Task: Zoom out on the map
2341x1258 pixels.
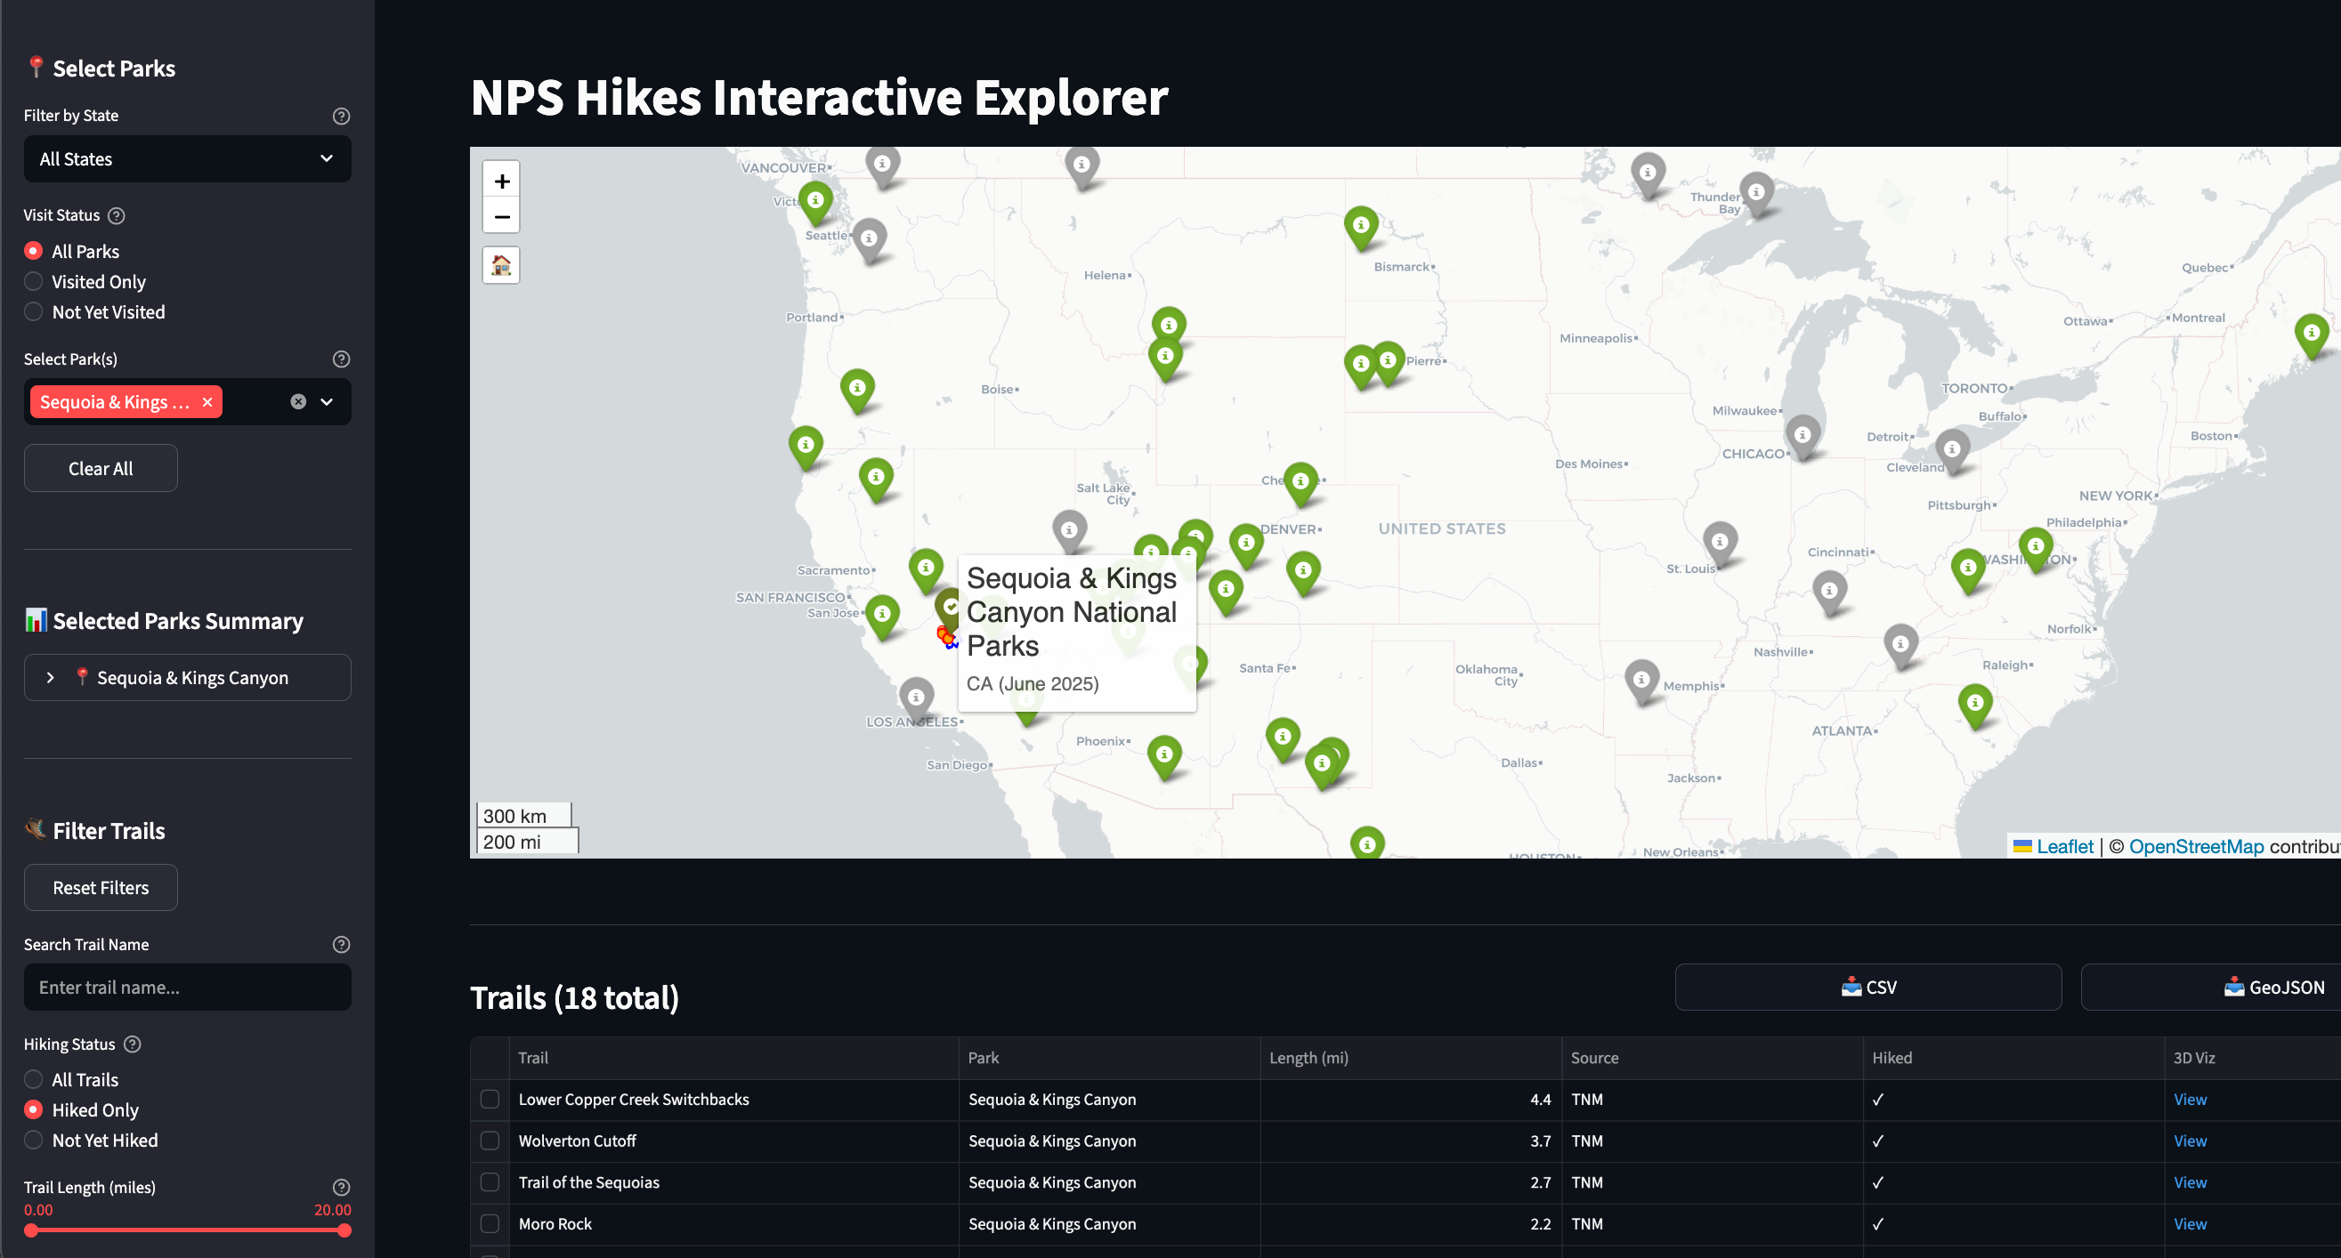Action: pyautogui.click(x=501, y=217)
